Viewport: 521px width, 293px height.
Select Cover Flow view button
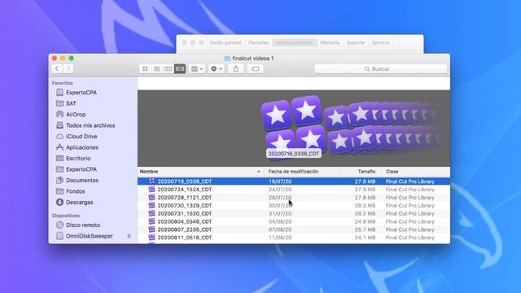point(180,68)
